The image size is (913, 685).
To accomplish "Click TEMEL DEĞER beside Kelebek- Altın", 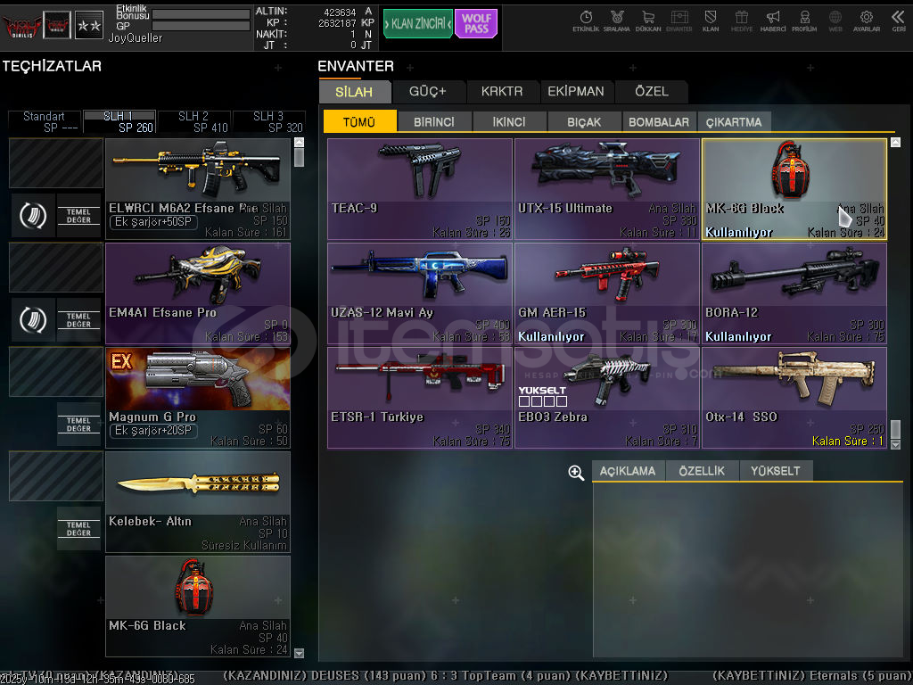I will (78, 528).
